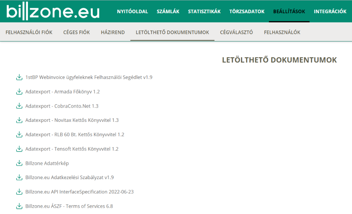This screenshot has width=352, height=214.
Task: Open the TÖRZSADATOK main menu
Action: pos(247,11)
